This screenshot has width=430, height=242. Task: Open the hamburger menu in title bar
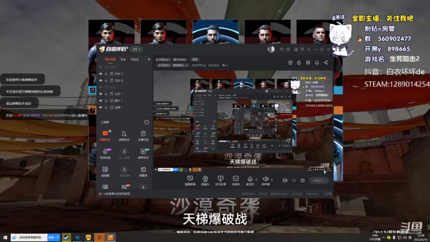pos(309,49)
